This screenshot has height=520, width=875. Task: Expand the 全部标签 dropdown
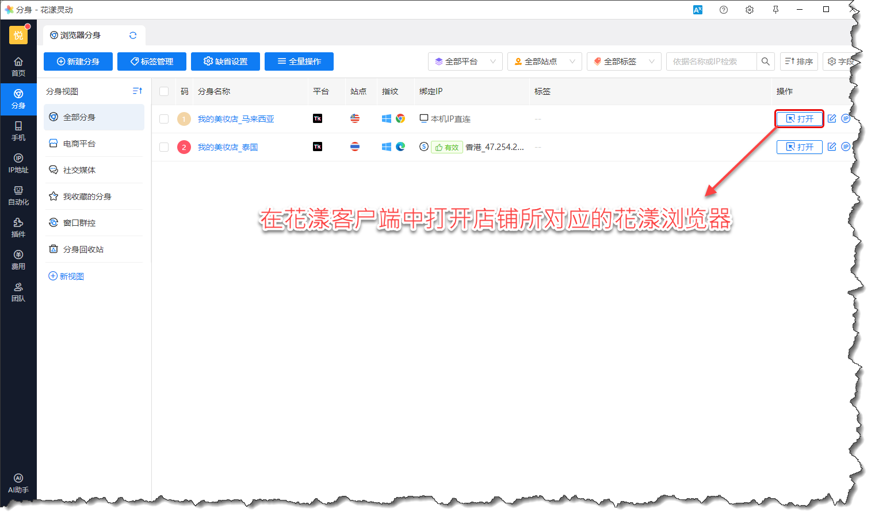tap(624, 61)
